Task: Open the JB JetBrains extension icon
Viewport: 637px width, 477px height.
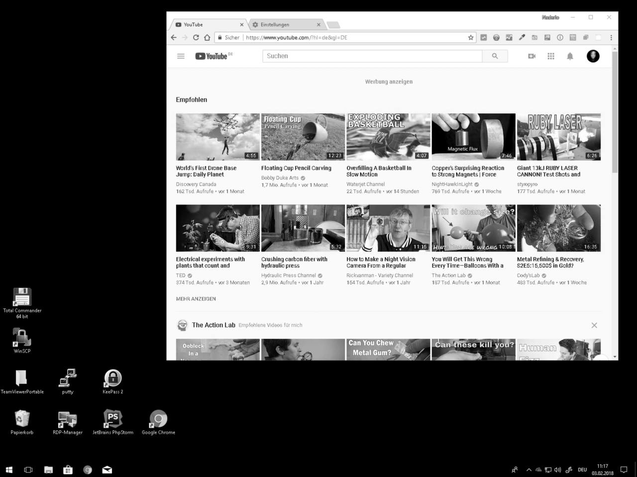Action: coord(547,37)
